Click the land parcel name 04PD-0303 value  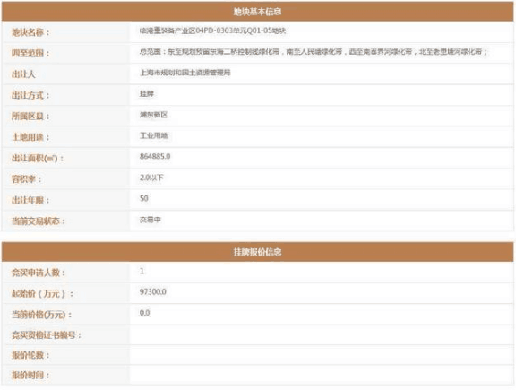point(212,30)
